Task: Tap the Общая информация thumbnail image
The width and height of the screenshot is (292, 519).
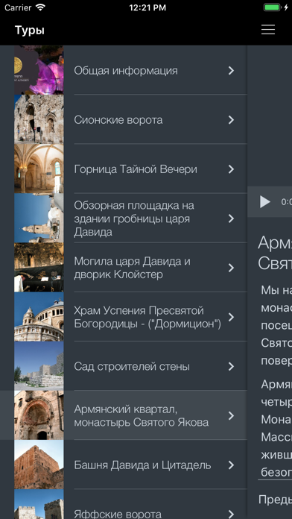Action: [x=39, y=70]
